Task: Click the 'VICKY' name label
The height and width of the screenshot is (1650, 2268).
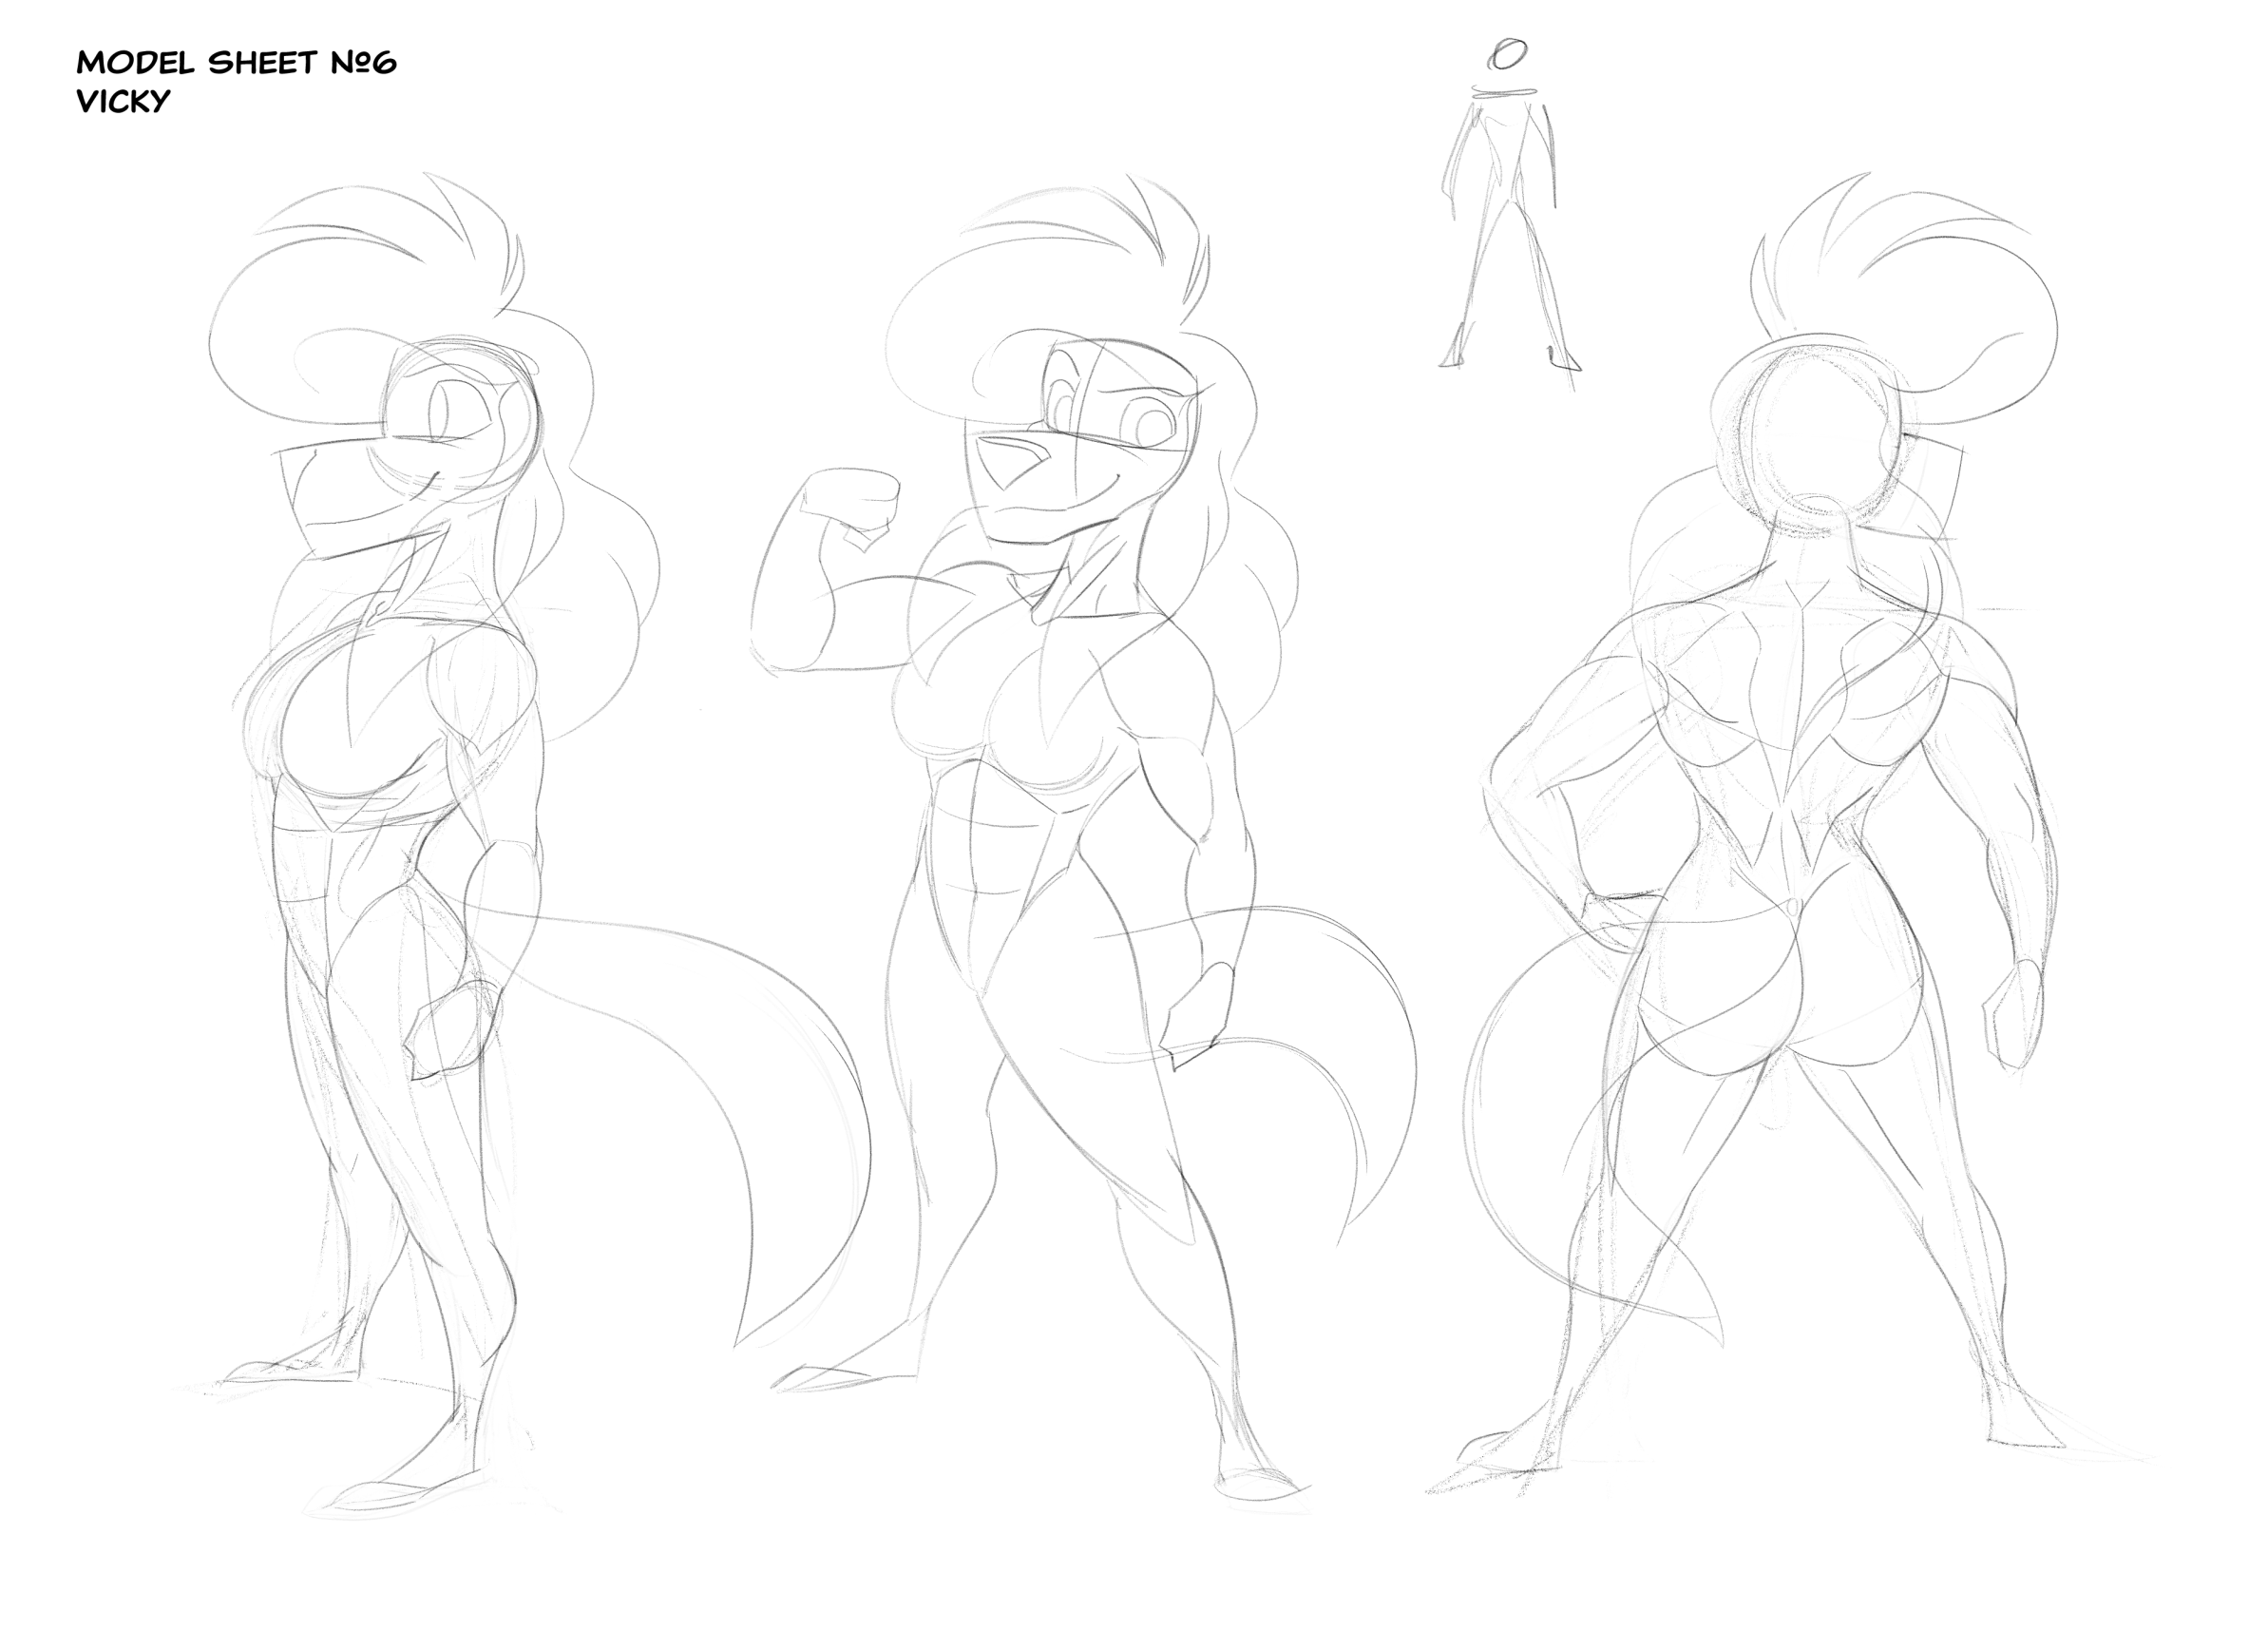Action: [123, 101]
